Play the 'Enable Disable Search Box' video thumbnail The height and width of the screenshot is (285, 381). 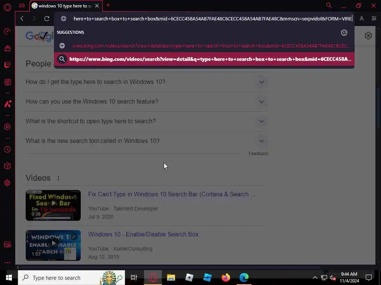pos(53,245)
